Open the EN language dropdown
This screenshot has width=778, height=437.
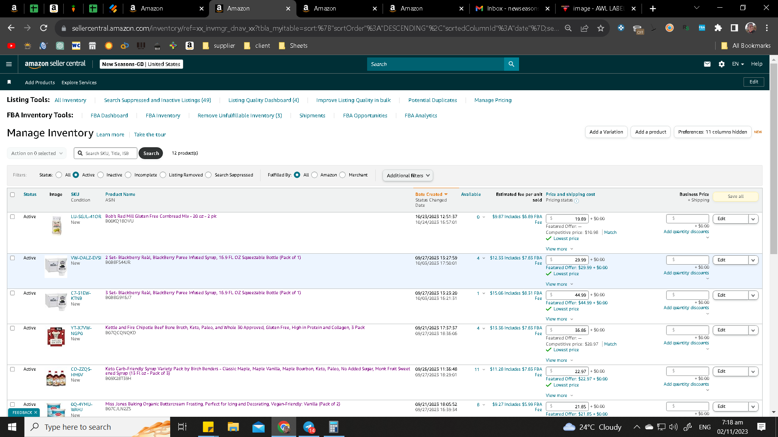click(x=738, y=64)
